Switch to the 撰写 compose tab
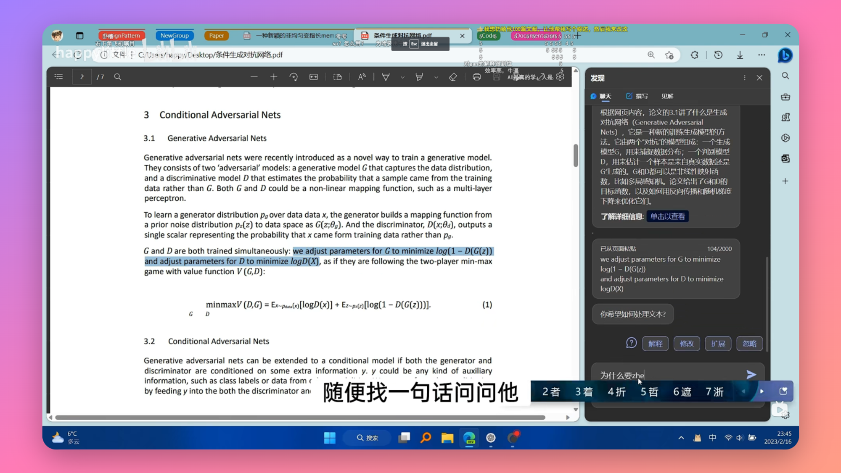The width and height of the screenshot is (841, 473). coord(637,96)
